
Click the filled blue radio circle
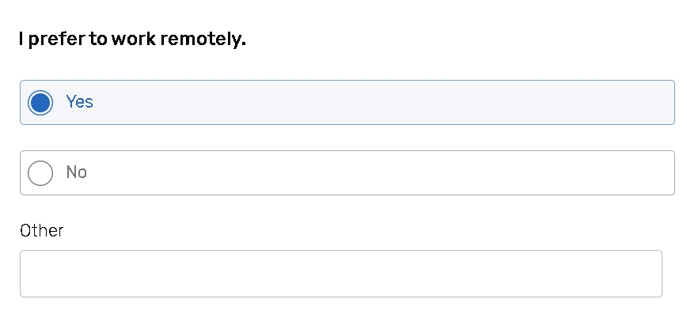click(40, 102)
